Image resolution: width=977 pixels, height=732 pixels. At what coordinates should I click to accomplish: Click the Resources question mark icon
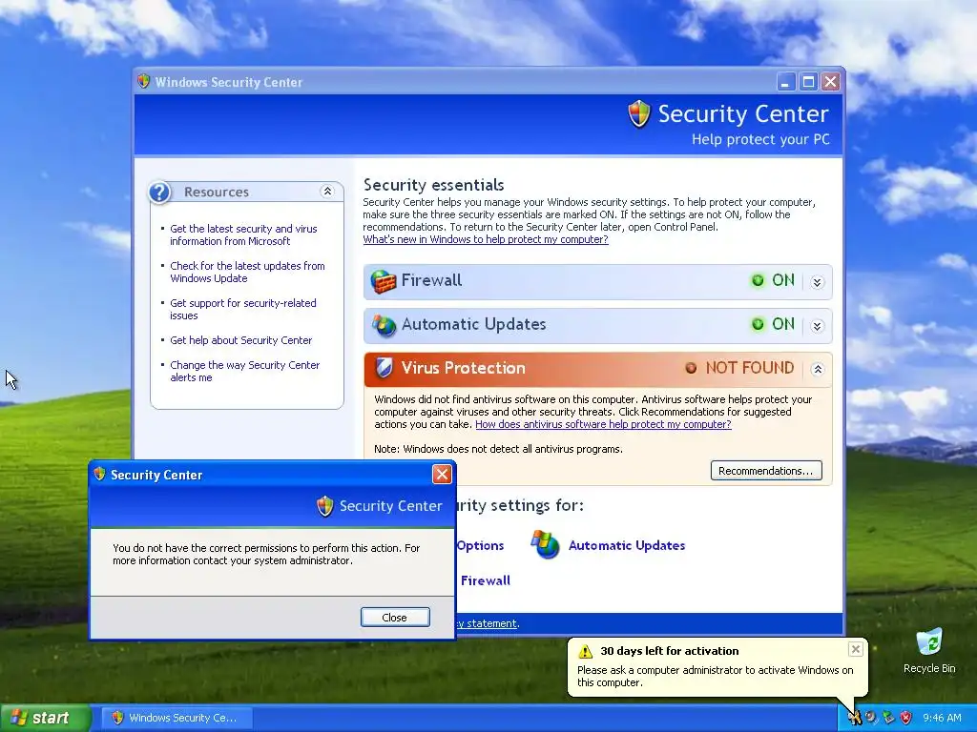pos(159,193)
